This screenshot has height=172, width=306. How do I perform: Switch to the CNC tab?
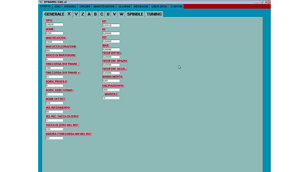point(57,6)
